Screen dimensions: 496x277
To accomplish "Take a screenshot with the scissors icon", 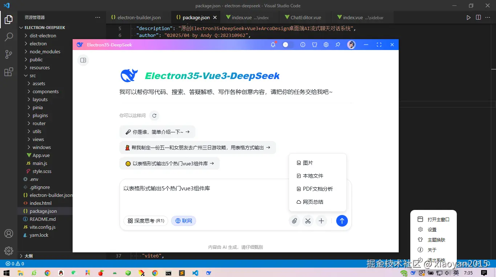I will click(x=308, y=221).
